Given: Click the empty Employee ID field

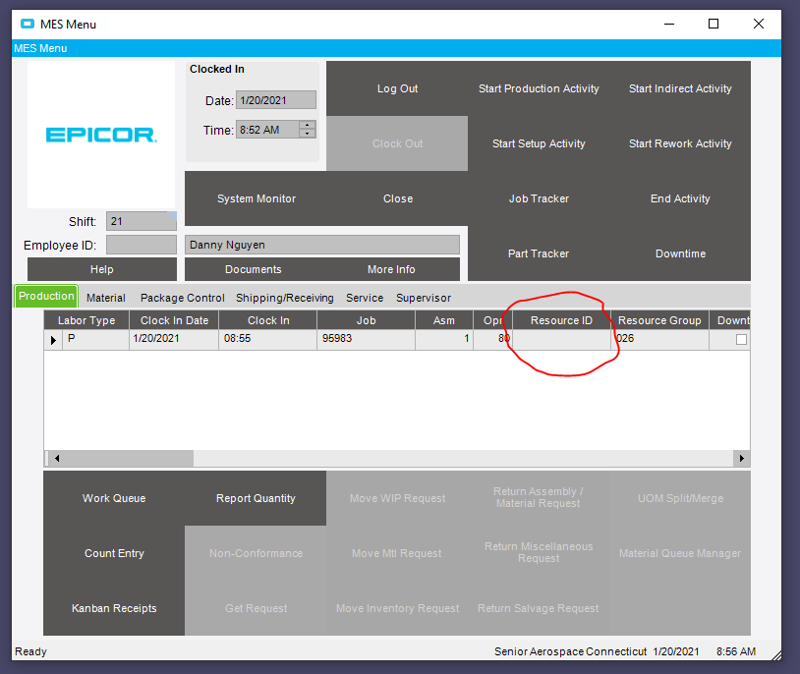Looking at the screenshot, I should click(x=142, y=245).
